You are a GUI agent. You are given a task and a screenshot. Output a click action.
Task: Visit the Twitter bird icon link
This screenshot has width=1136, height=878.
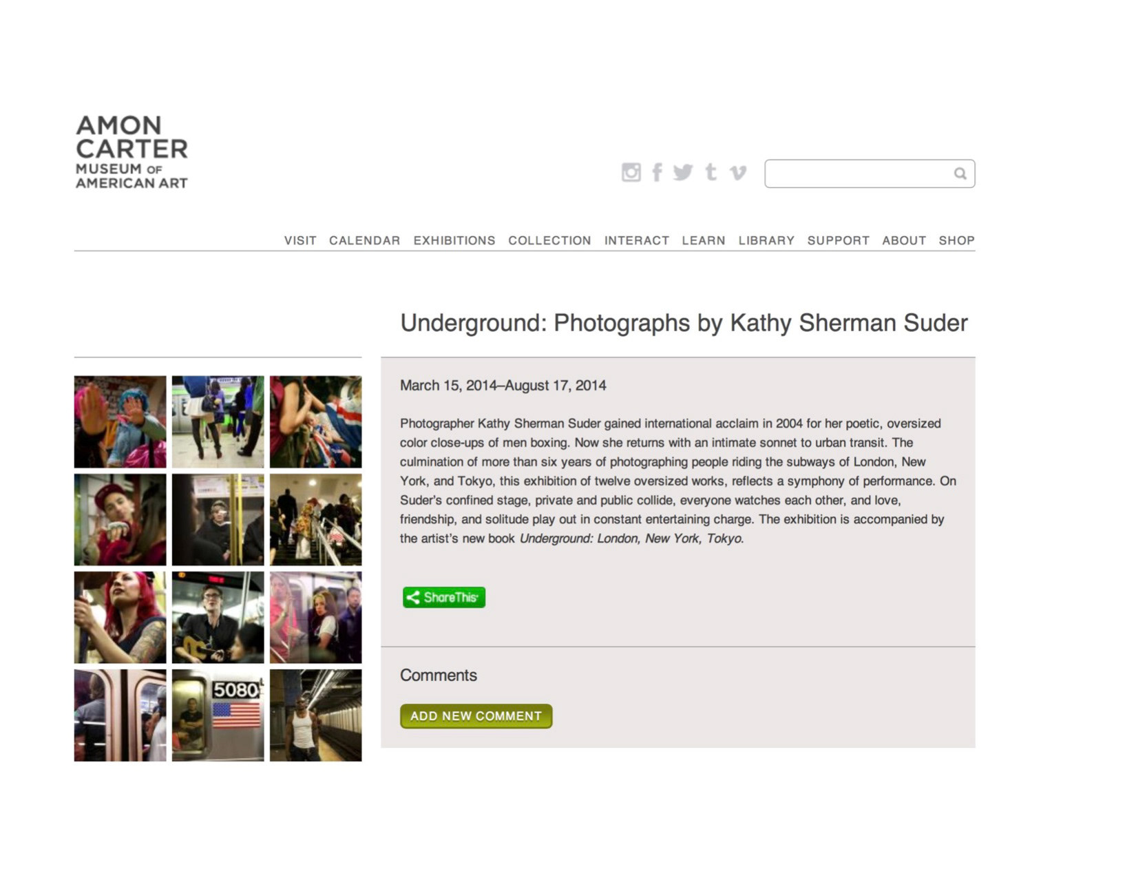[682, 172]
